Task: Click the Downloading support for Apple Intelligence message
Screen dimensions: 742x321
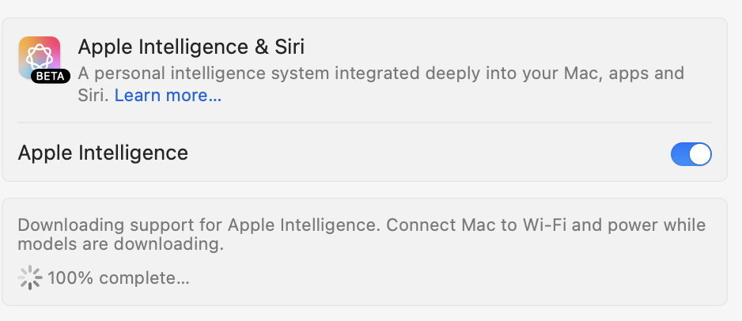Action: (362, 235)
